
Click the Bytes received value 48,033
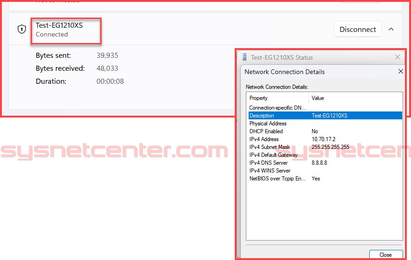pos(107,68)
